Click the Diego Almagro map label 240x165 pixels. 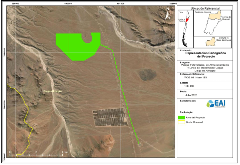point(52,91)
